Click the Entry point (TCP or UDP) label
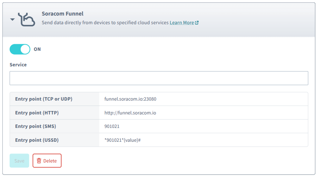Image resolution: width=318 pixels, height=177 pixels. tap(44, 99)
